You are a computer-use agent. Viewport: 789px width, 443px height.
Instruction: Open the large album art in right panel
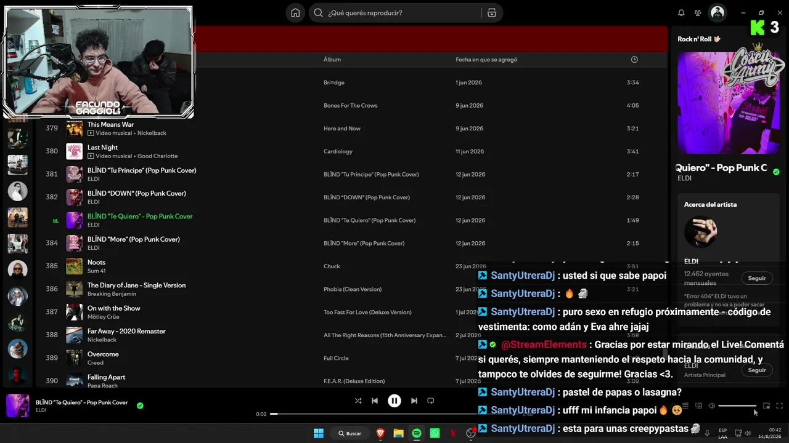[729, 103]
